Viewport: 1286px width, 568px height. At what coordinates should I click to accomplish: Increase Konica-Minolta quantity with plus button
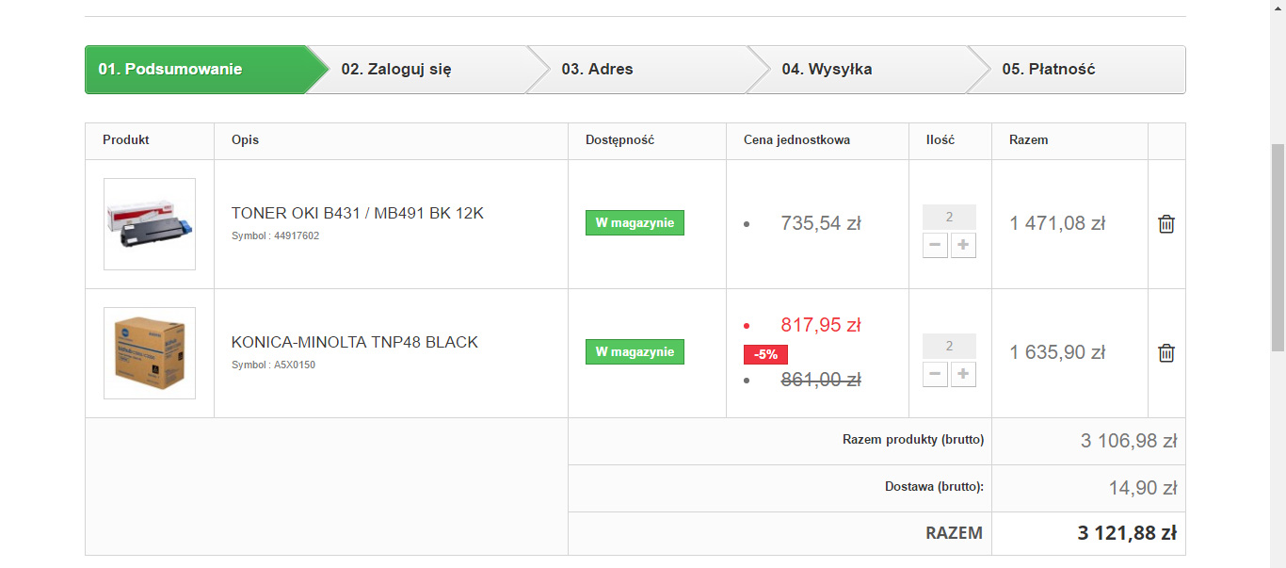pos(963,375)
